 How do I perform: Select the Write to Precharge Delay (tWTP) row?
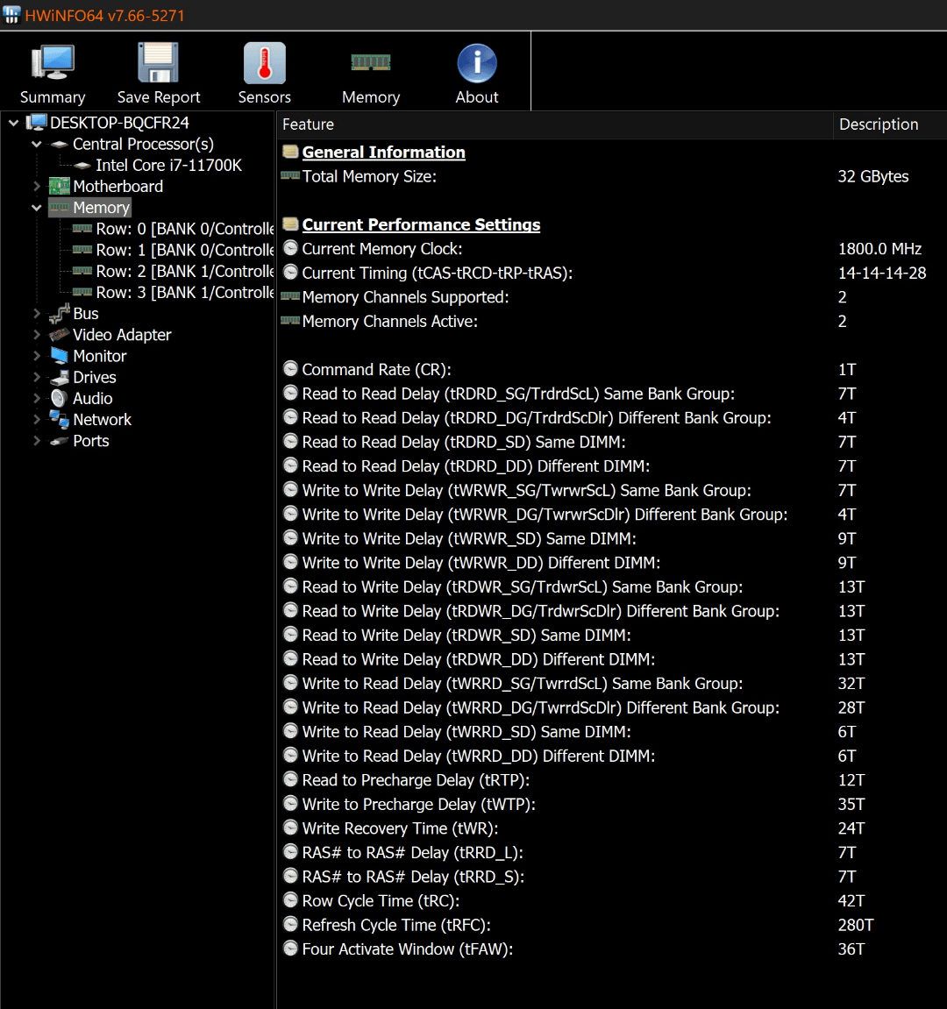pyautogui.click(x=611, y=804)
